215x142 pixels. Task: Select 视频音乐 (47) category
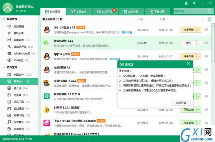point(19,122)
